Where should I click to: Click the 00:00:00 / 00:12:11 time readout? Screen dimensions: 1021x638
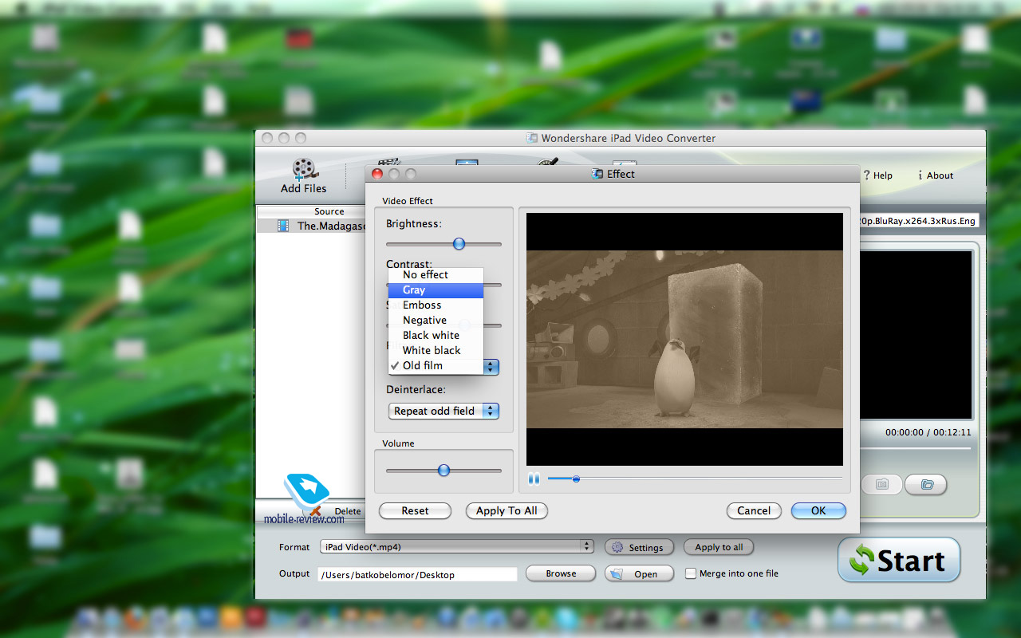click(928, 432)
